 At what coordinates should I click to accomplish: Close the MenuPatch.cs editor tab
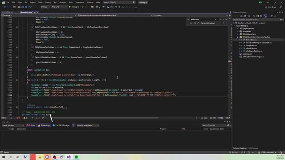[x=37, y=12]
